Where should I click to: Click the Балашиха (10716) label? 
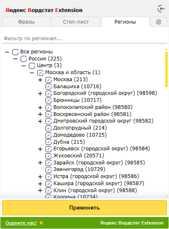point(77,86)
